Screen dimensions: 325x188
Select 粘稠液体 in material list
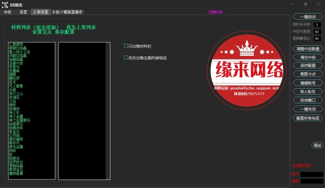tap(16, 128)
